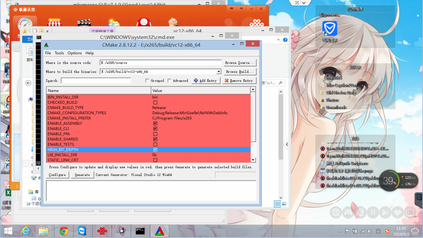Click the Browse Build button

239,72
